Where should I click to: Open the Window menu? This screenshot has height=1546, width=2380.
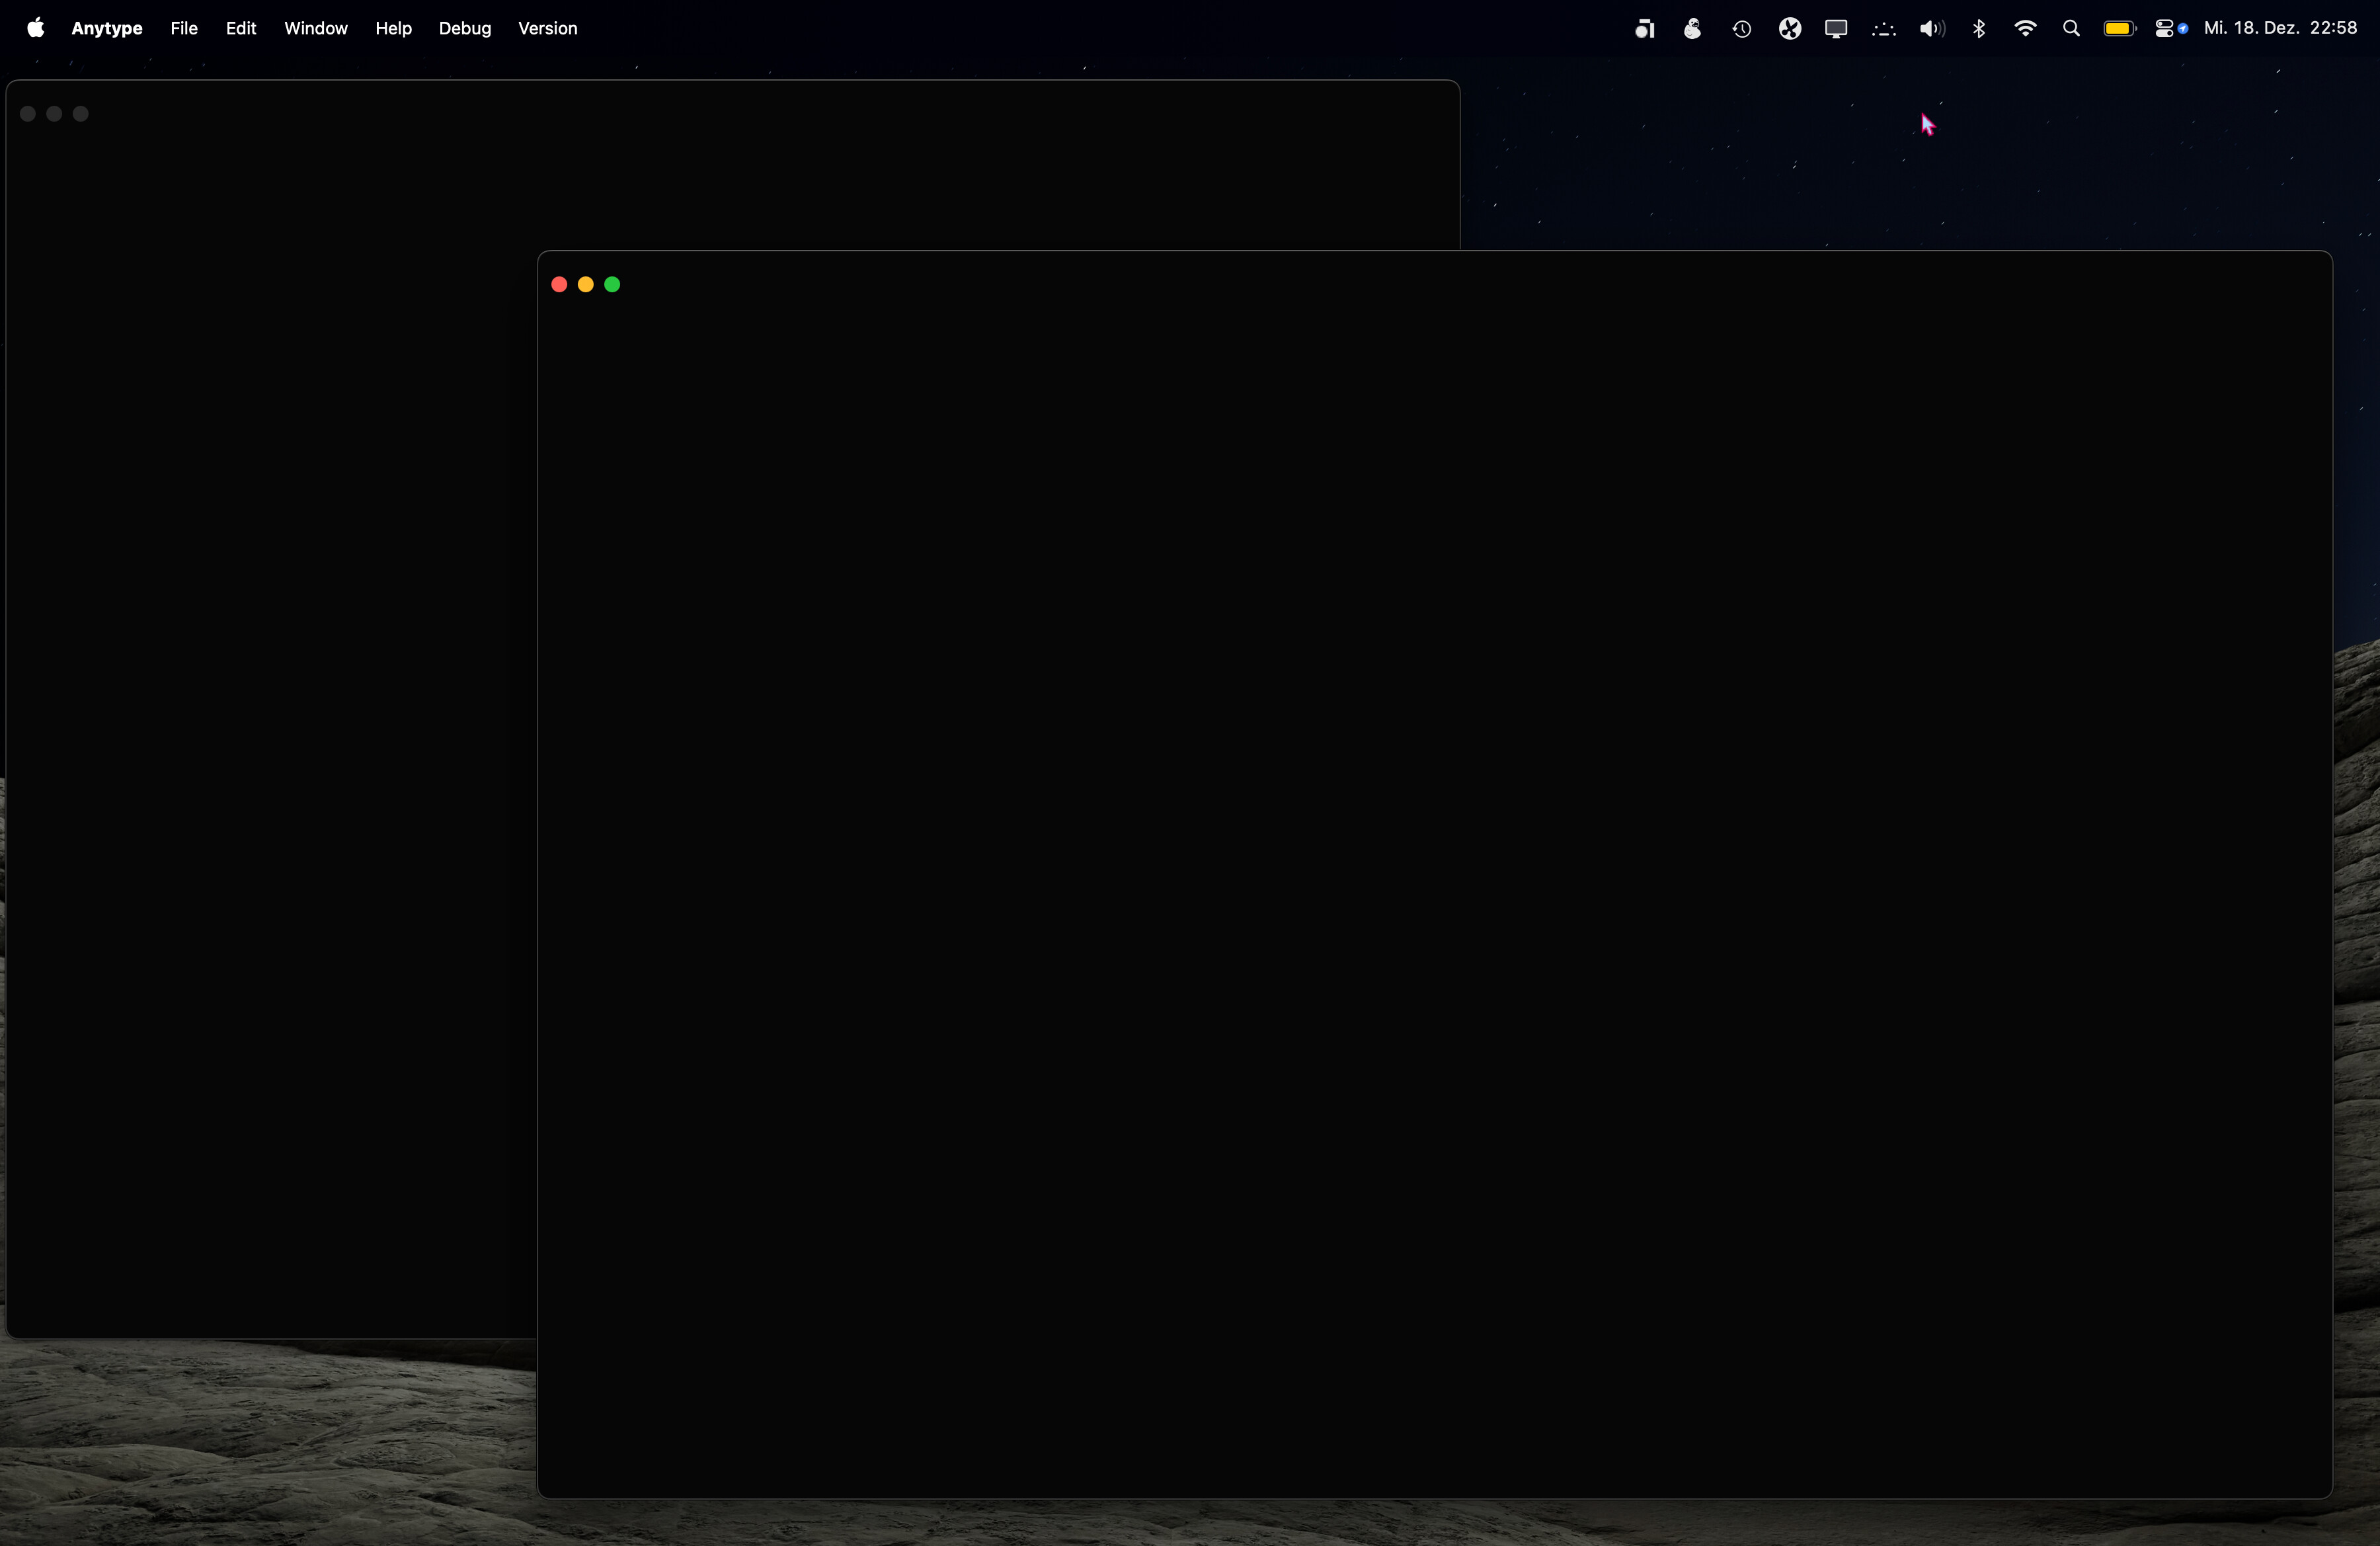click(x=316, y=28)
